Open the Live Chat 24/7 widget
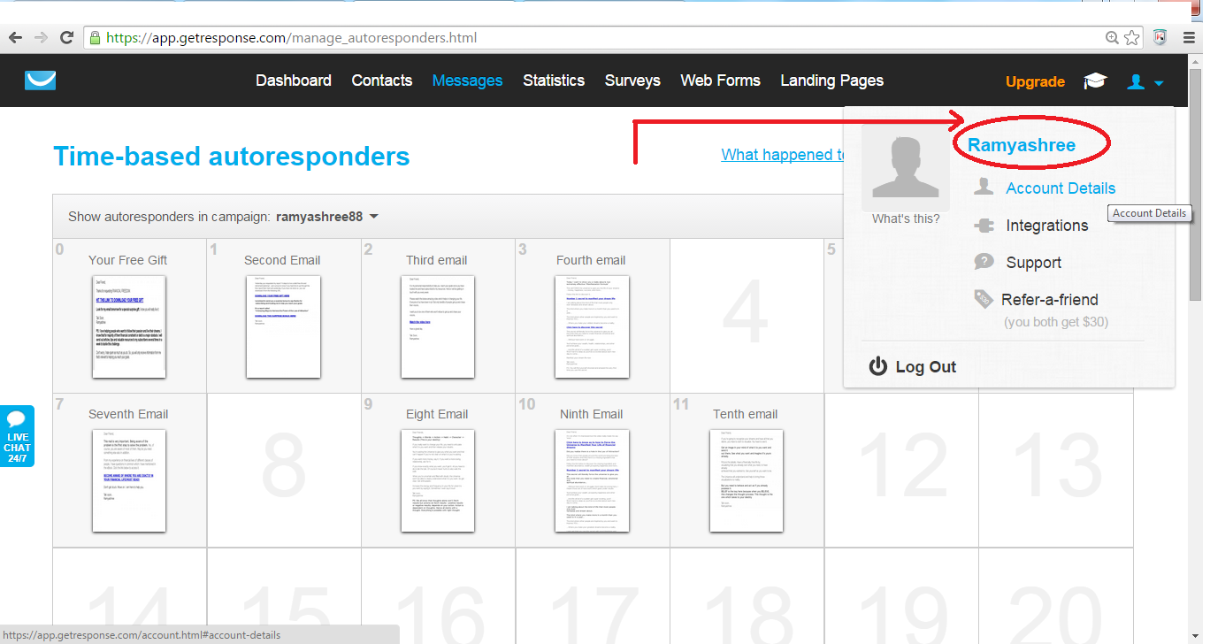The image size is (1210, 644). tap(17, 436)
